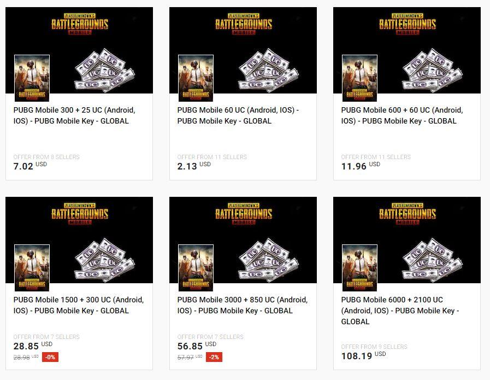Open the PUBG Mobile 60 UC product title

pyautogui.click(x=238, y=115)
